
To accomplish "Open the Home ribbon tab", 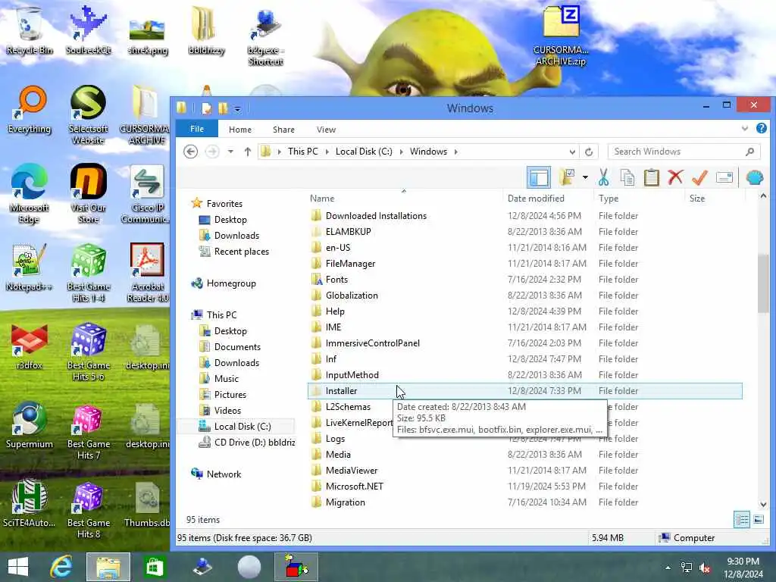I will coord(240,130).
